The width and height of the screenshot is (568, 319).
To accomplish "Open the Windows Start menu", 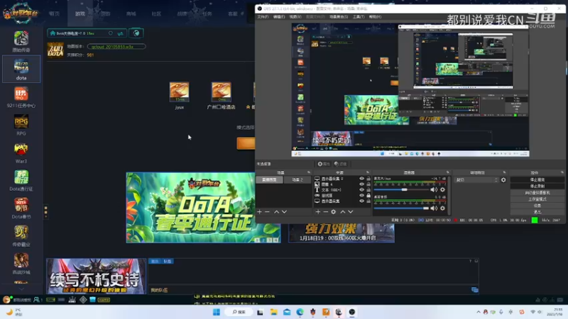I will click(x=217, y=312).
